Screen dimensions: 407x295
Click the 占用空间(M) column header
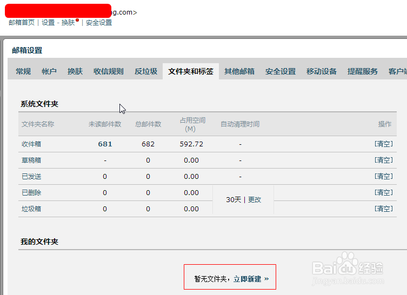[x=192, y=124]
